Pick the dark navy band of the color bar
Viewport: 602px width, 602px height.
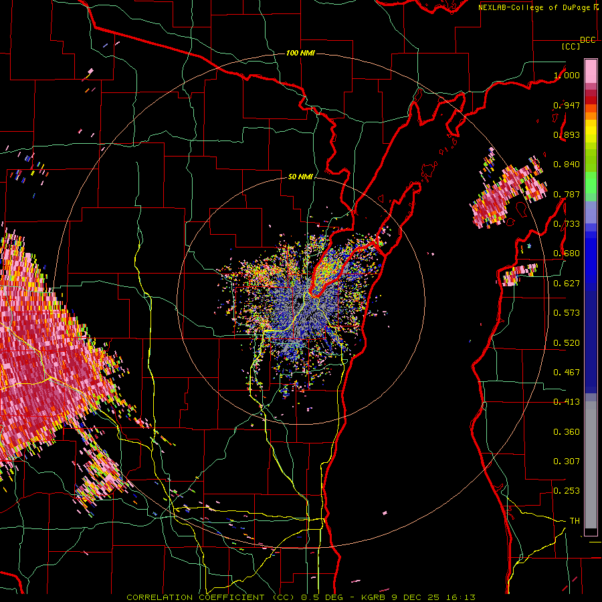click(591, 338)
